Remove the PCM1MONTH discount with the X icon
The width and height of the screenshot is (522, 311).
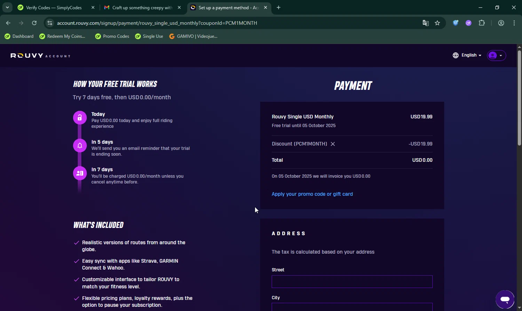pyautogui.click(x=333, y=144)
